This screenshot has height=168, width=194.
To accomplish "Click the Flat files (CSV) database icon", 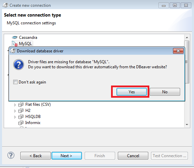I will [x=21, y=104].
